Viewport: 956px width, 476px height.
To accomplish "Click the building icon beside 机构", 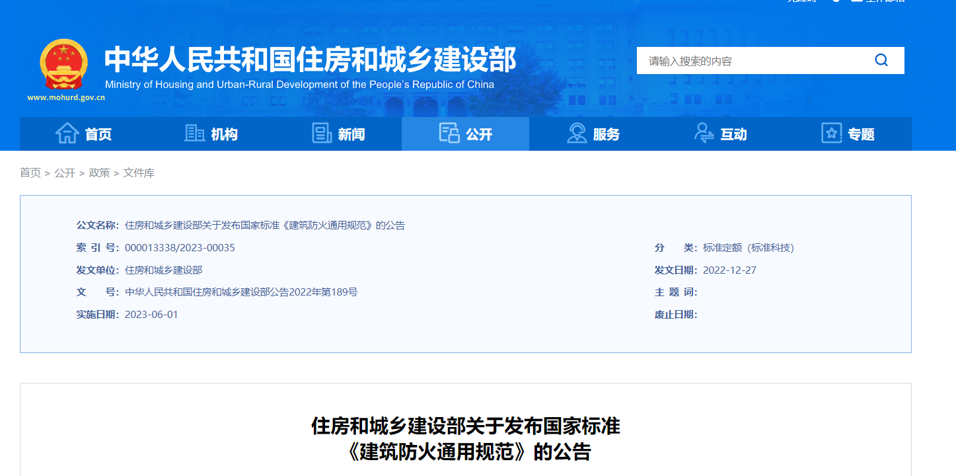I will click(x=194, y=134).
